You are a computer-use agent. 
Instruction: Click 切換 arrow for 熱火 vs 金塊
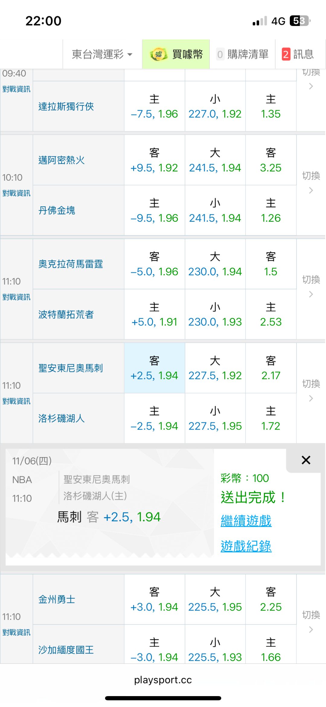311,190
